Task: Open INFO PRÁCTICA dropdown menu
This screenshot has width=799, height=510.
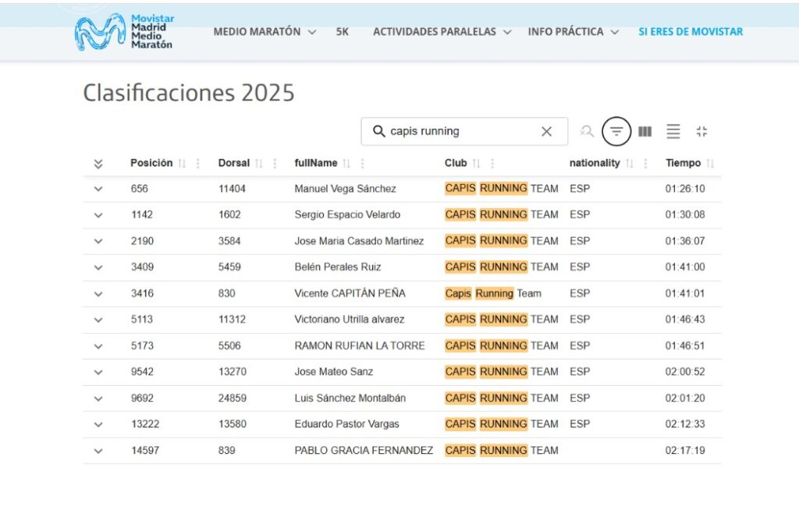Action: (x=574, y=32)
